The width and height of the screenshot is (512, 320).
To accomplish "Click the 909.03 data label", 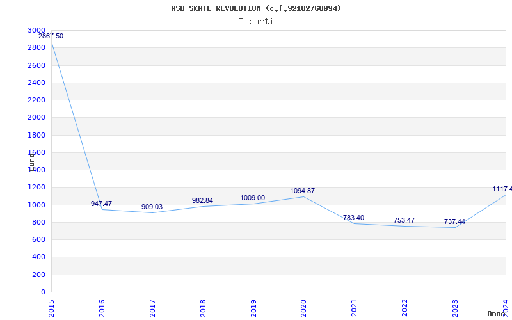I will tap(152, 207).
